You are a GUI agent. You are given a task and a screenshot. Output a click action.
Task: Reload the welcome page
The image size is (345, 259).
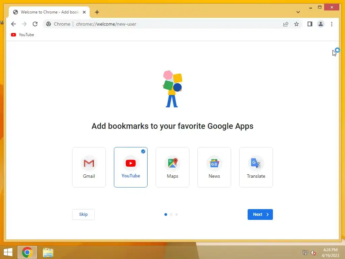[x=35, y=24]
